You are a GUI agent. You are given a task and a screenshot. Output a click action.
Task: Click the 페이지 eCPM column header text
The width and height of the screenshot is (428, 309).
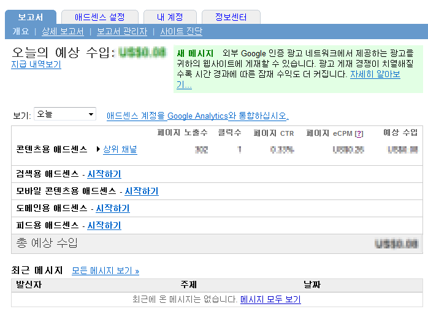pyautogui.click(x=329, y=133)
